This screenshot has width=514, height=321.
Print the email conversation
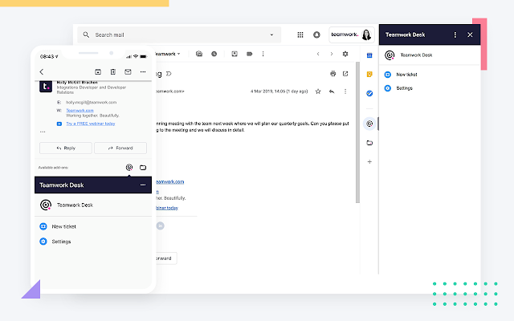pos(333,74)
